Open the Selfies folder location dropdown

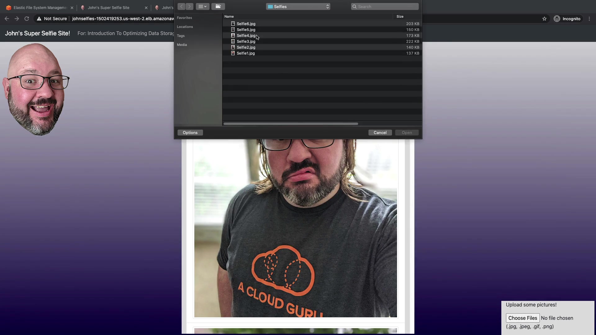(298, 7)
